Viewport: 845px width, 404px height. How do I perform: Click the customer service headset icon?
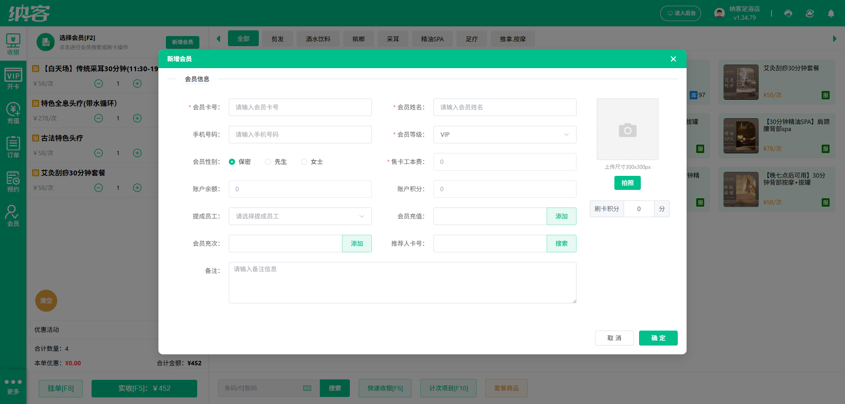pos(788,13)
